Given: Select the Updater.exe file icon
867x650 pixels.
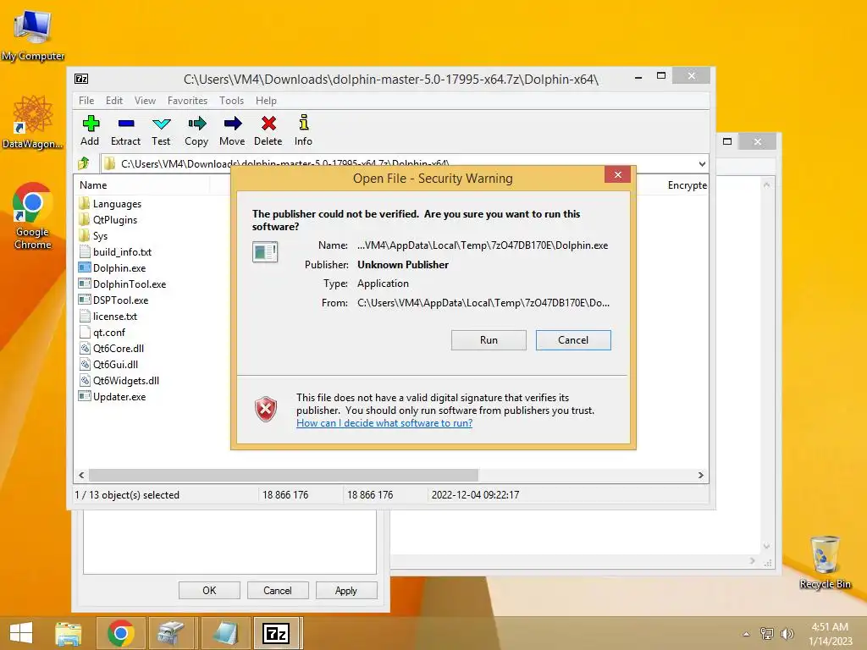Looking at the screenshot, I should click(85, 396).
